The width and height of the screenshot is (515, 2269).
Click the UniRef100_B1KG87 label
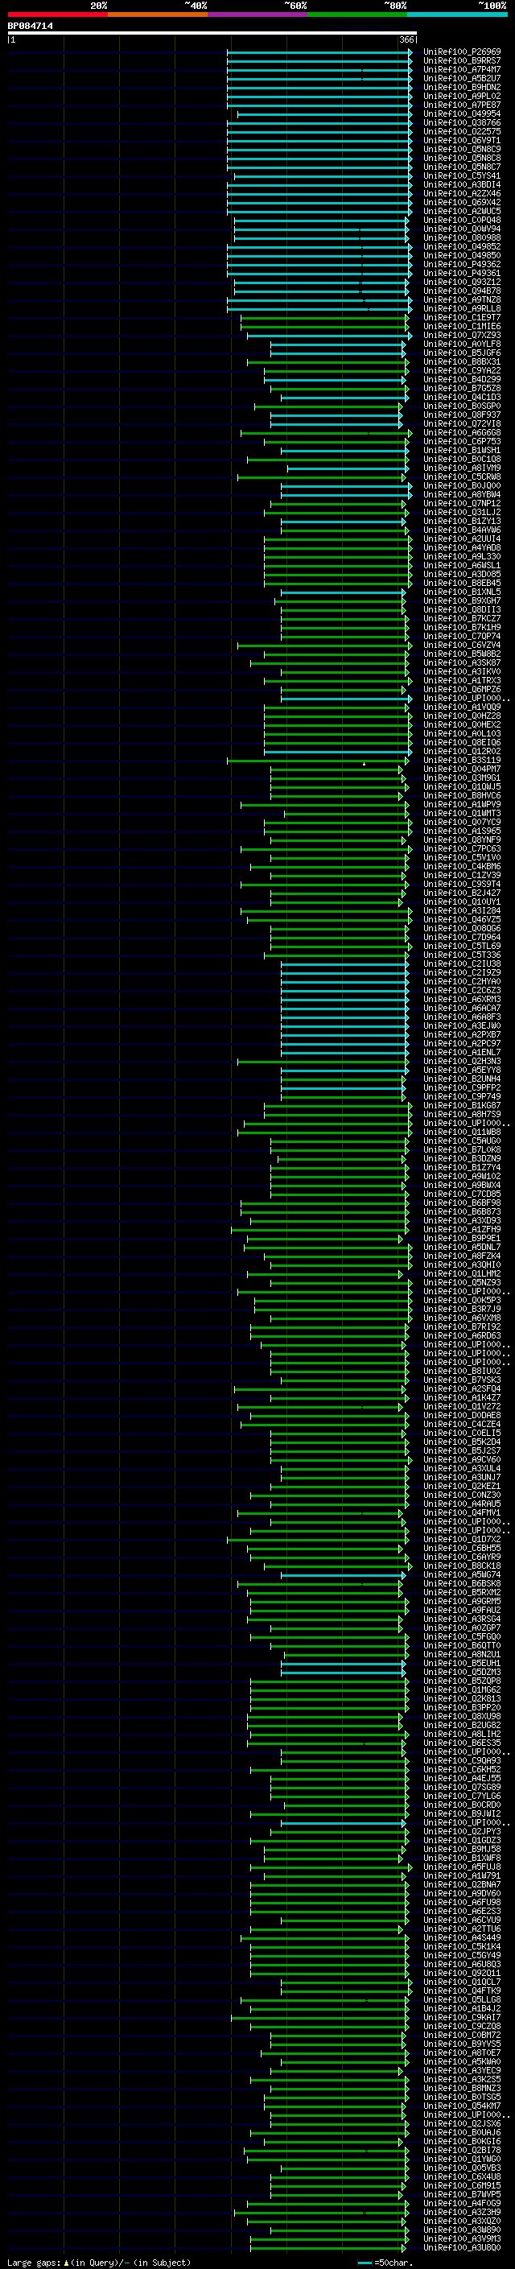click(462, 1105)
